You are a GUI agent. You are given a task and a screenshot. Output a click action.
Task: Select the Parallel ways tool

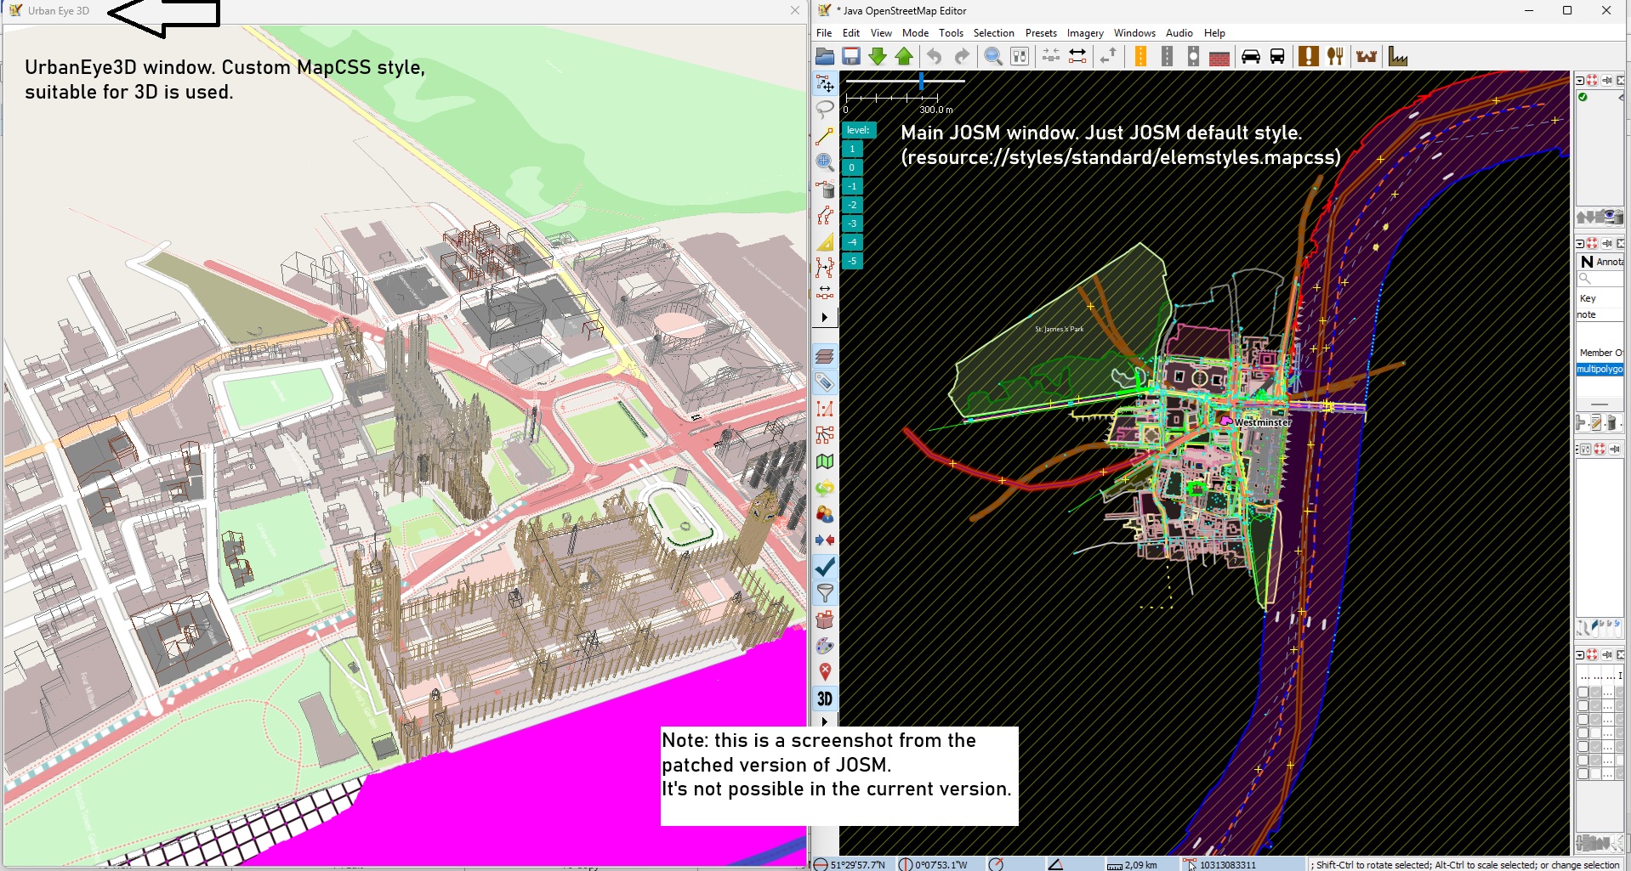pyautogui.click(x=825, y=215)
